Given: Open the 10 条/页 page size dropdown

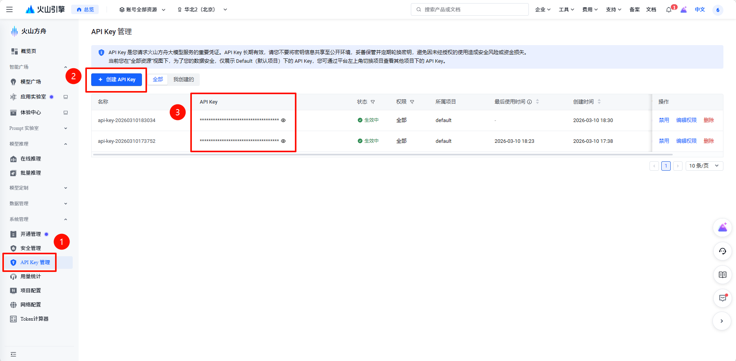Looking at the screenshot, I should (x=704, y=166).
